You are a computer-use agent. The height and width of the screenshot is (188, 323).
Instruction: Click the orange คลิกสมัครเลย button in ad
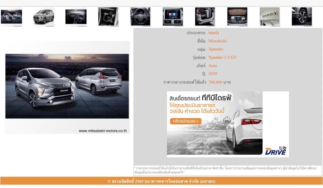(186, 121)
